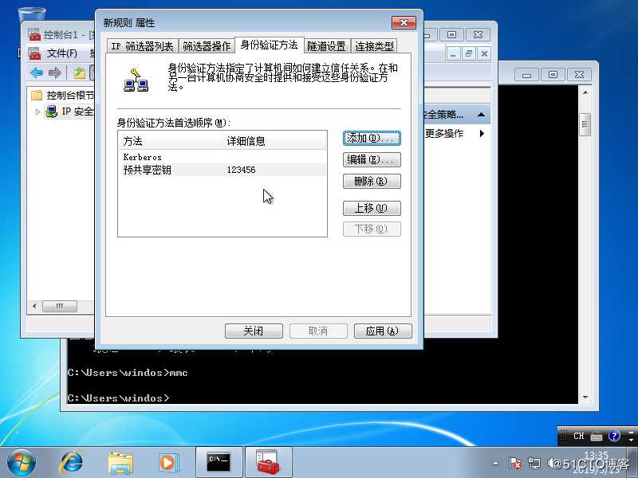Expand the IP 安全 tree node
This screenshot has width=638, height=478.
pyautogui.click(x=37, y=112)
